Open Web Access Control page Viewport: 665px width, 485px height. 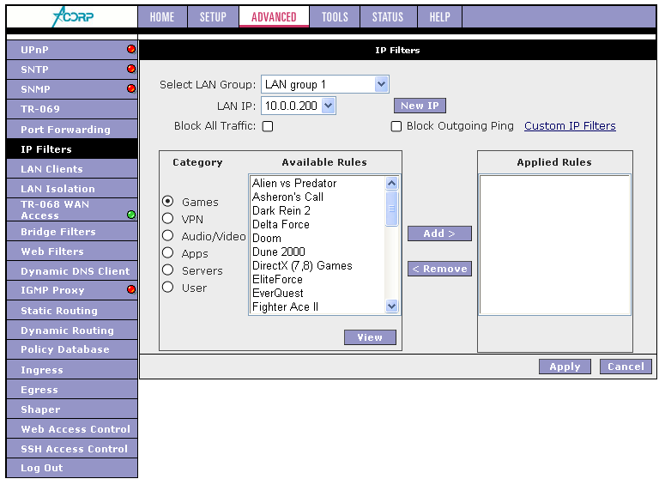(x=72, y=428)
